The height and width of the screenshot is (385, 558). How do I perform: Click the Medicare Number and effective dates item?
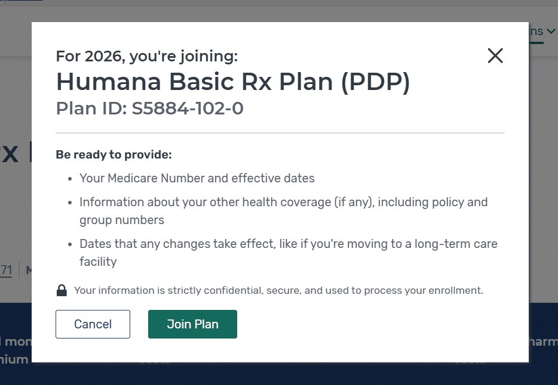pyautogui.click(x=197, y=178)
